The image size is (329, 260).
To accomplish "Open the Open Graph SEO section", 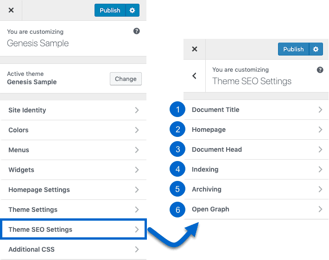I will [x=256, y=209].
